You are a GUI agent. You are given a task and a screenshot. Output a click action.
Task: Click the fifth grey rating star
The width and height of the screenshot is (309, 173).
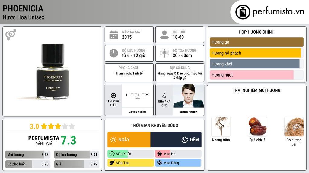click(x=72, y=126)
